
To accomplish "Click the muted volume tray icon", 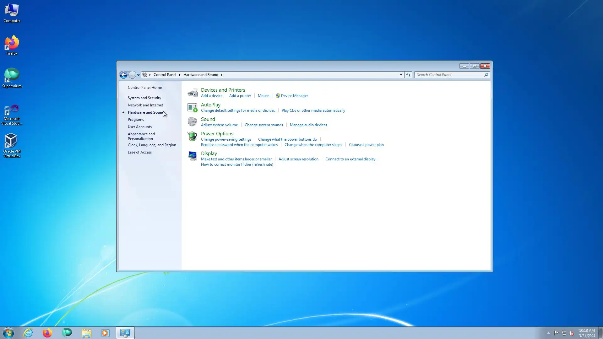I will click(571, 333).
